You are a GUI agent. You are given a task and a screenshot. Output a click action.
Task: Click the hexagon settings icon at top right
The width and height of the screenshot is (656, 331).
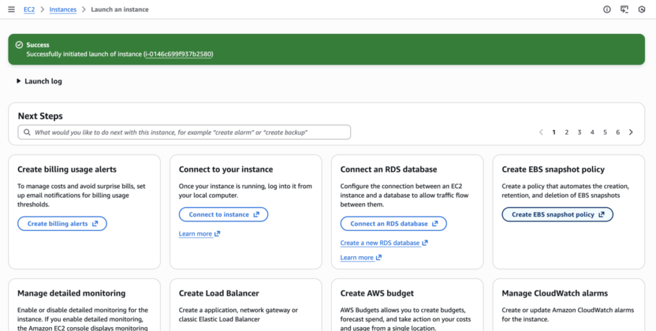[641, 10]
